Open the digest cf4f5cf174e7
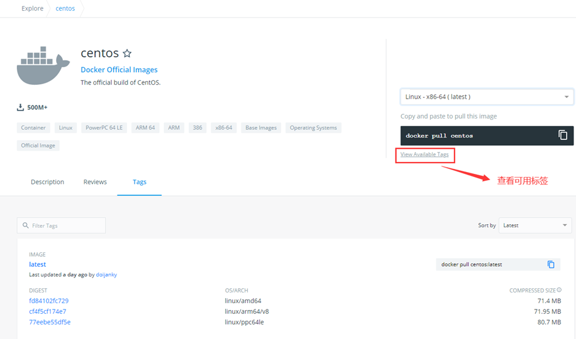 (x=48, y=311)
